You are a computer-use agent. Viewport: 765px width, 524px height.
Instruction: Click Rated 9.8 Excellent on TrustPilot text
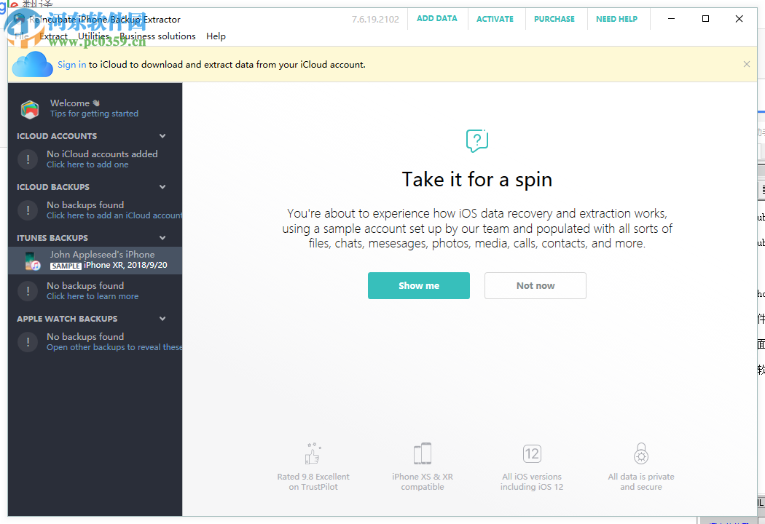point(313,482)
